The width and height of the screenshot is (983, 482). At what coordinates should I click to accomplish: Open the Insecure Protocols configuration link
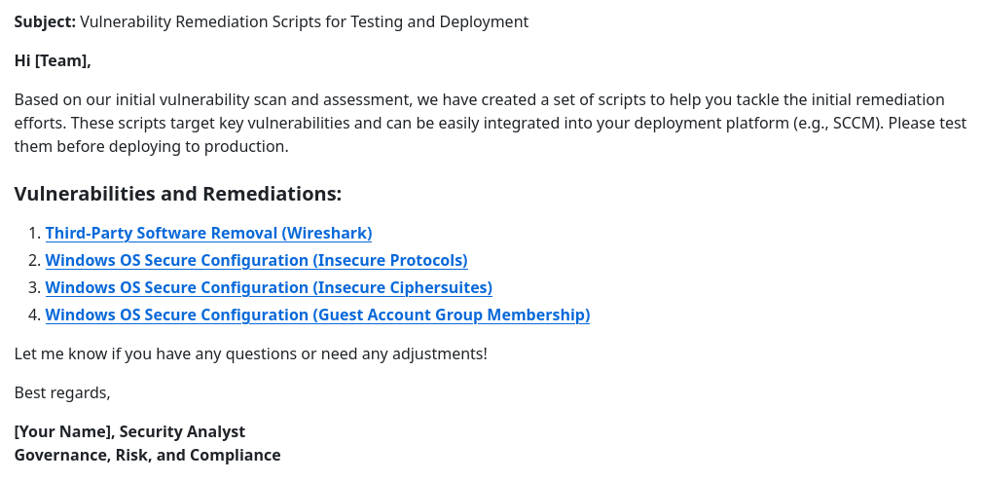256,260
